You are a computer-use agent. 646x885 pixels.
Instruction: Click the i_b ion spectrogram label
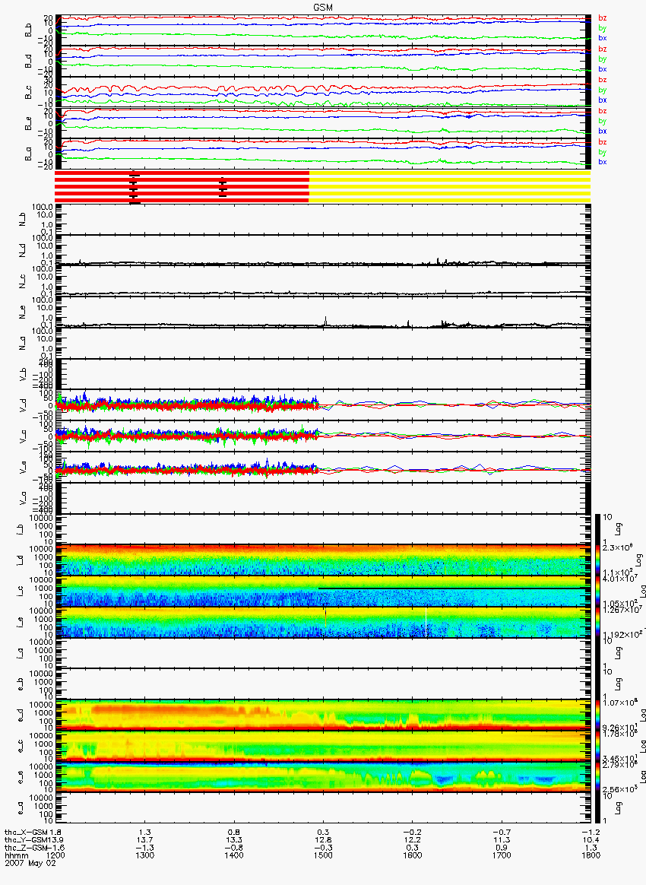(21, 529)
